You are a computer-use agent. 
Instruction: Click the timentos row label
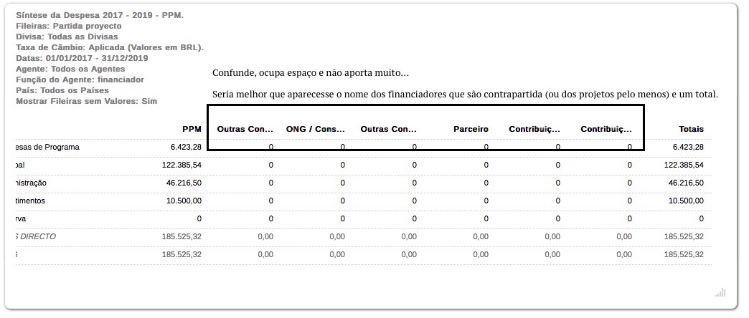click(31, 201)
